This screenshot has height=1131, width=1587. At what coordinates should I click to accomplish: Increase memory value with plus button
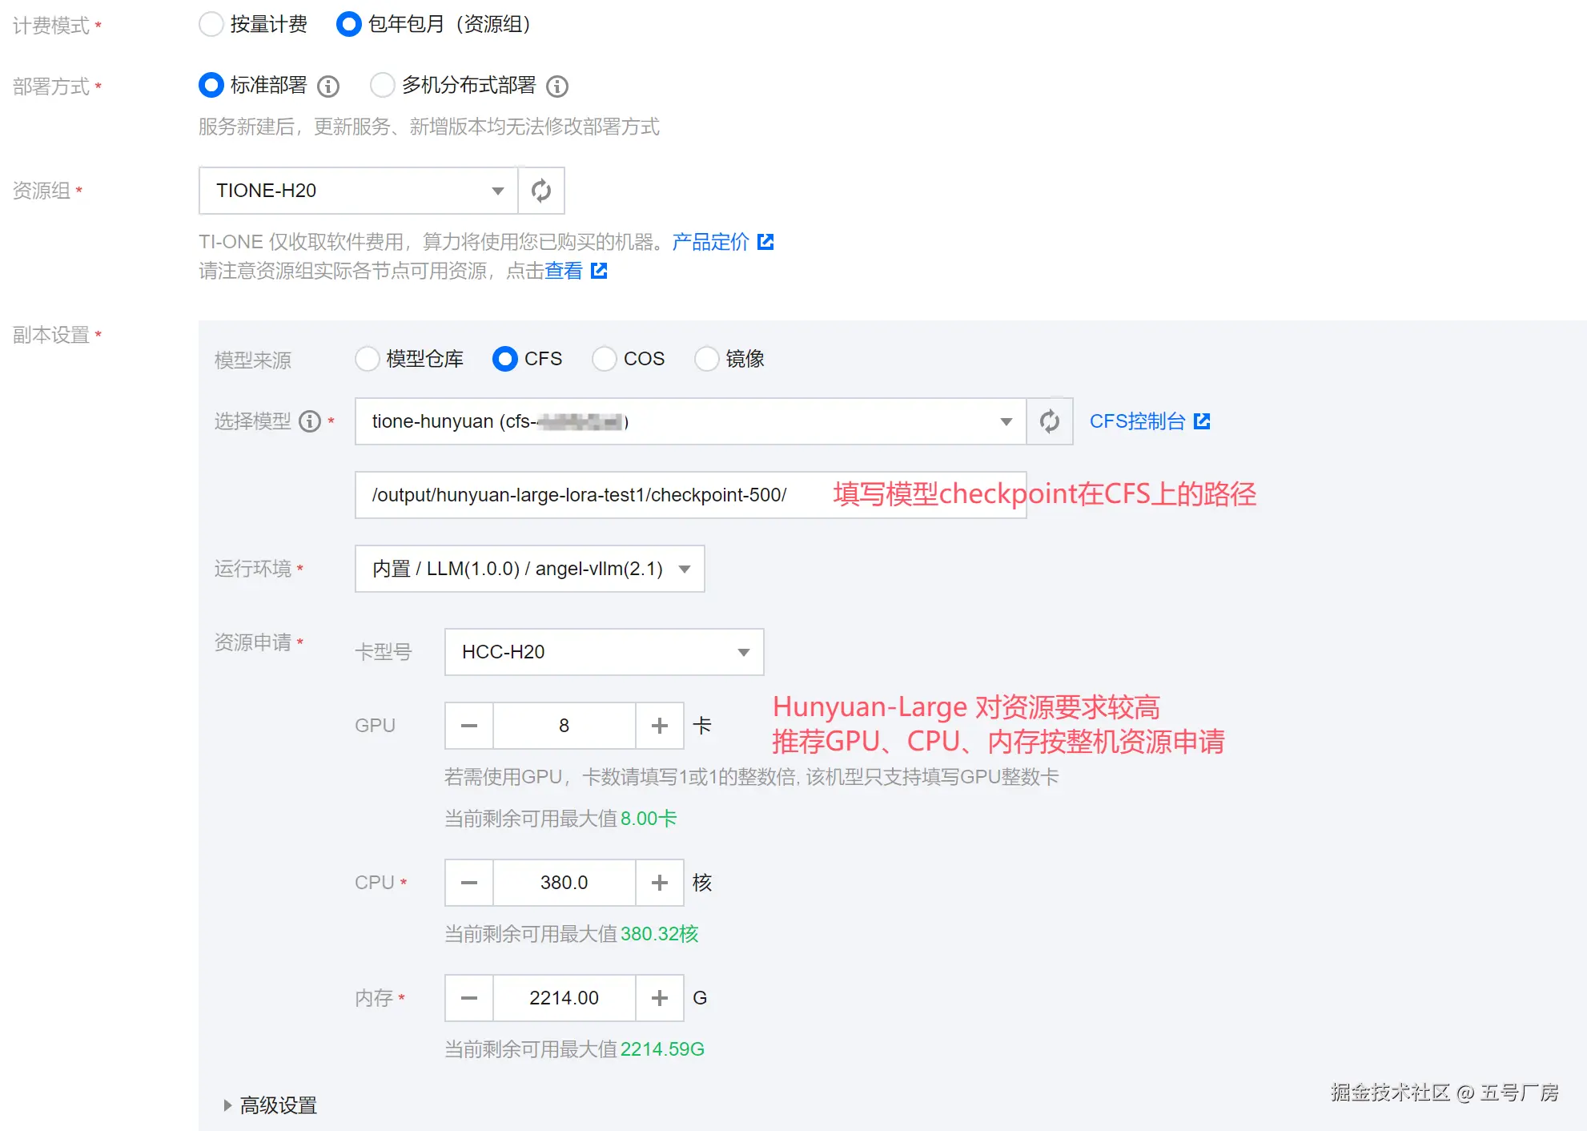(659, 998)
